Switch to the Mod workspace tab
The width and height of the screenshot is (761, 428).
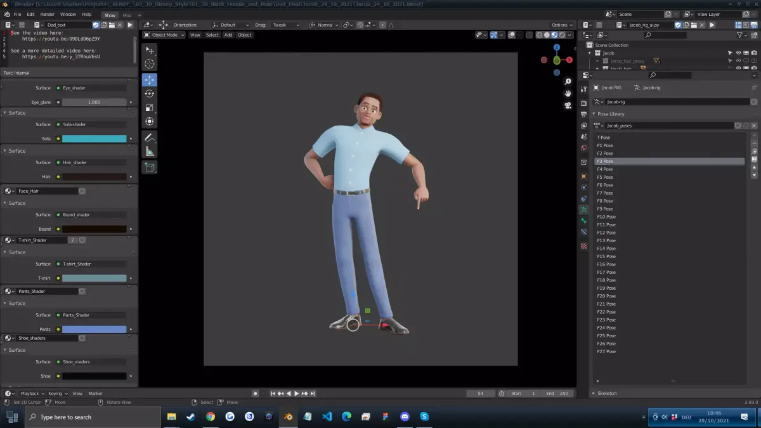[127, 15]
